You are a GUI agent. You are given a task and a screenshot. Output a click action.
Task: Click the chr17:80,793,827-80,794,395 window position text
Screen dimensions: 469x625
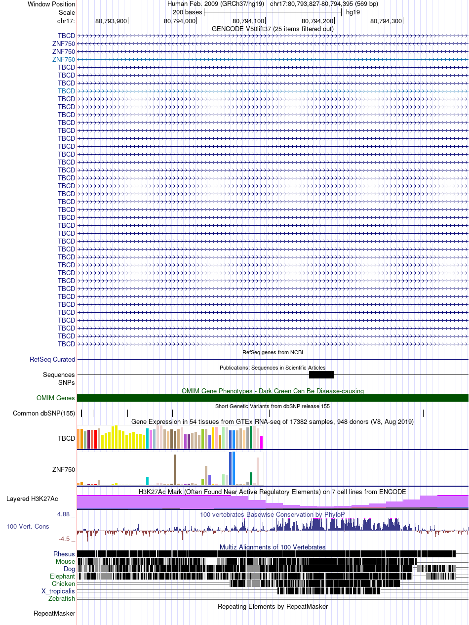click(x=324, y=4)
